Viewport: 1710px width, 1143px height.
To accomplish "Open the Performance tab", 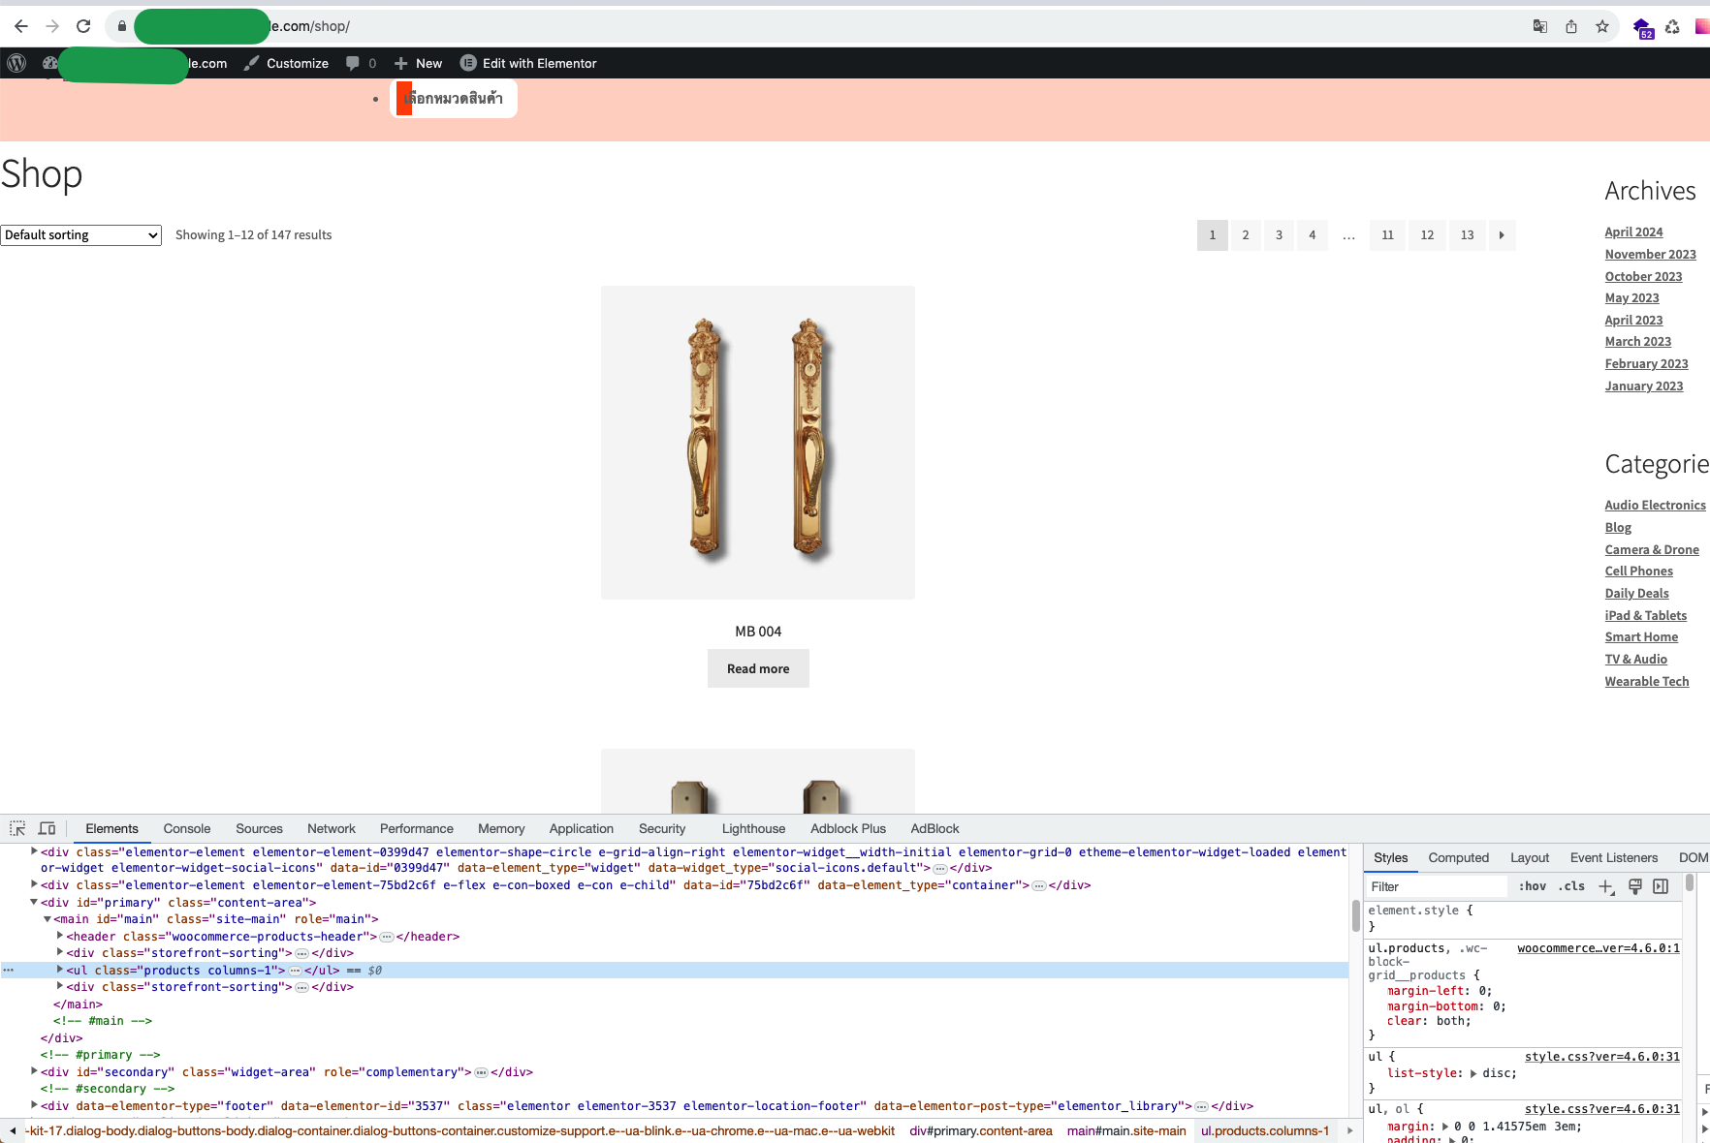I will [417, 828].
